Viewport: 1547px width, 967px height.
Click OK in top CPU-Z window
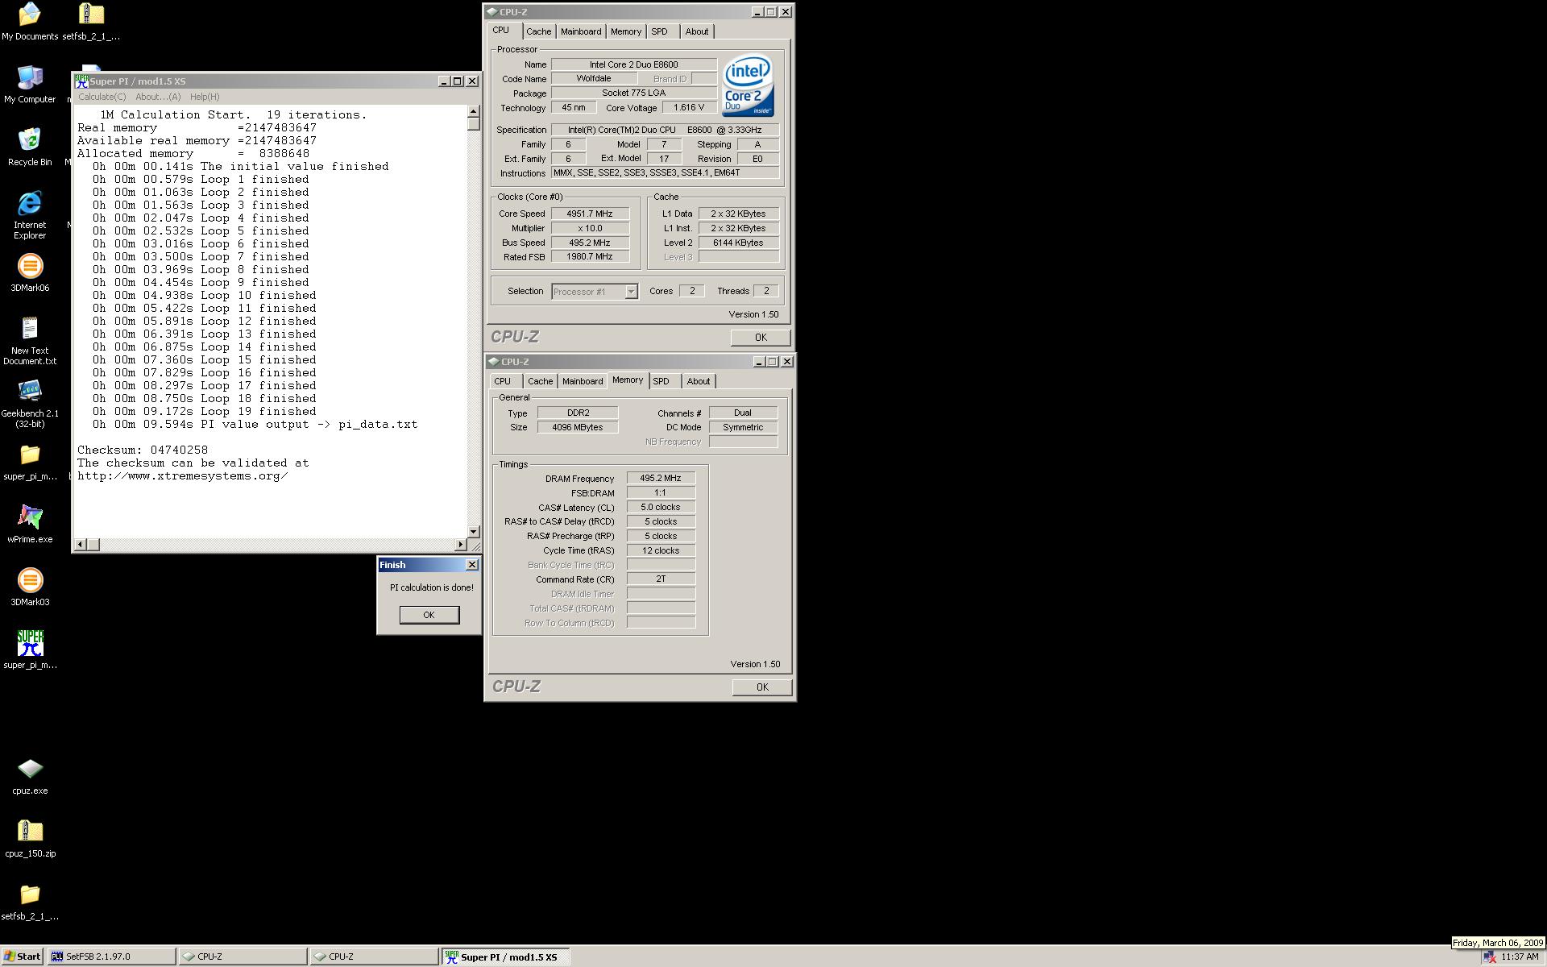click(x=761, y=338)
